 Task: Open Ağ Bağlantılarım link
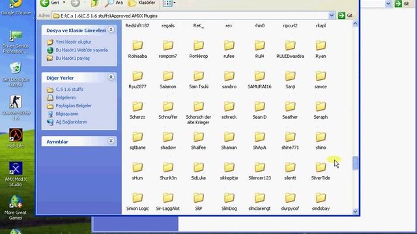tap(71, 122)
